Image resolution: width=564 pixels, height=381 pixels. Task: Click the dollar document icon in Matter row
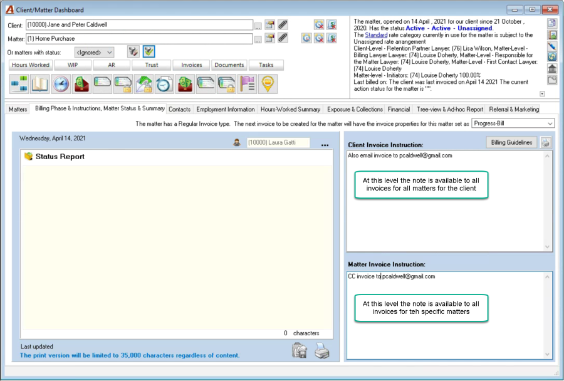[x=332, y=38]
